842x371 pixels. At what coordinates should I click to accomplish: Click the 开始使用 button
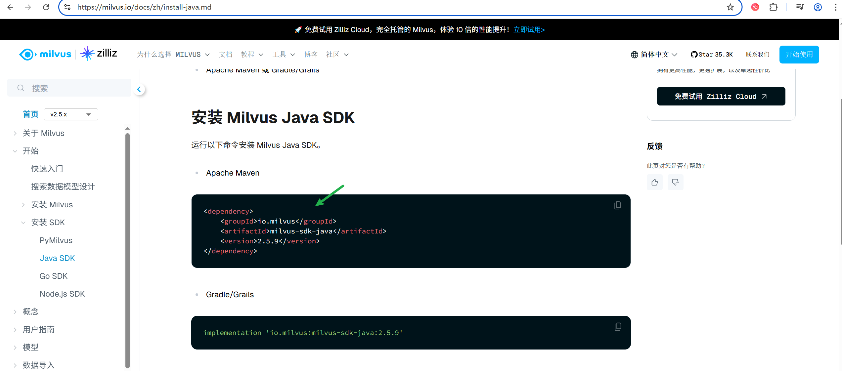(799, 54)
